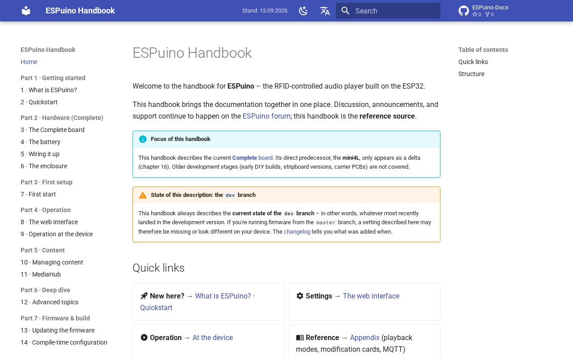Open chapter 2 Quickstart in sidebar
This screenshot has height=358, width=573.
click(39, 102)
